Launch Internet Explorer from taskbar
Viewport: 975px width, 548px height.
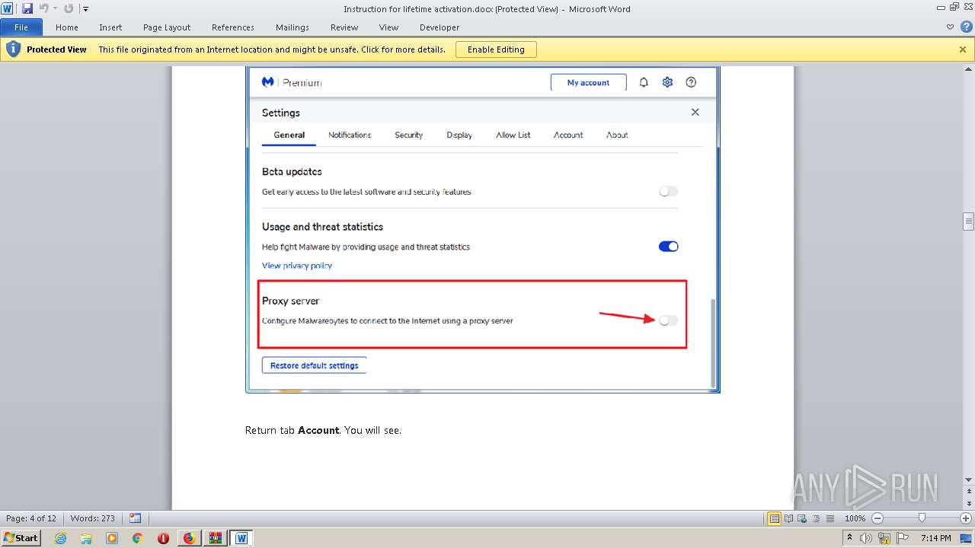(x=60, y=538)
